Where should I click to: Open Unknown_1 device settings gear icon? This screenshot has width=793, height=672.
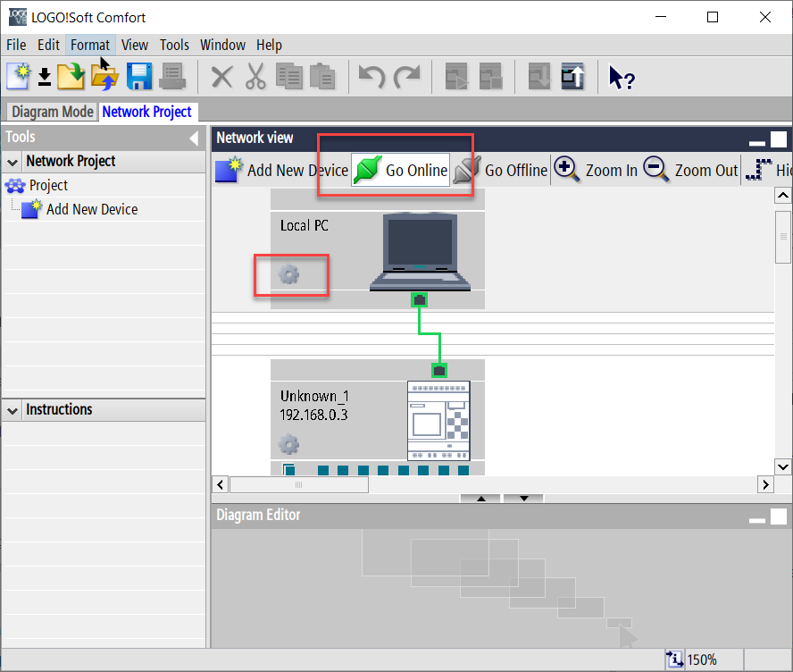click(x=288, y=445)
